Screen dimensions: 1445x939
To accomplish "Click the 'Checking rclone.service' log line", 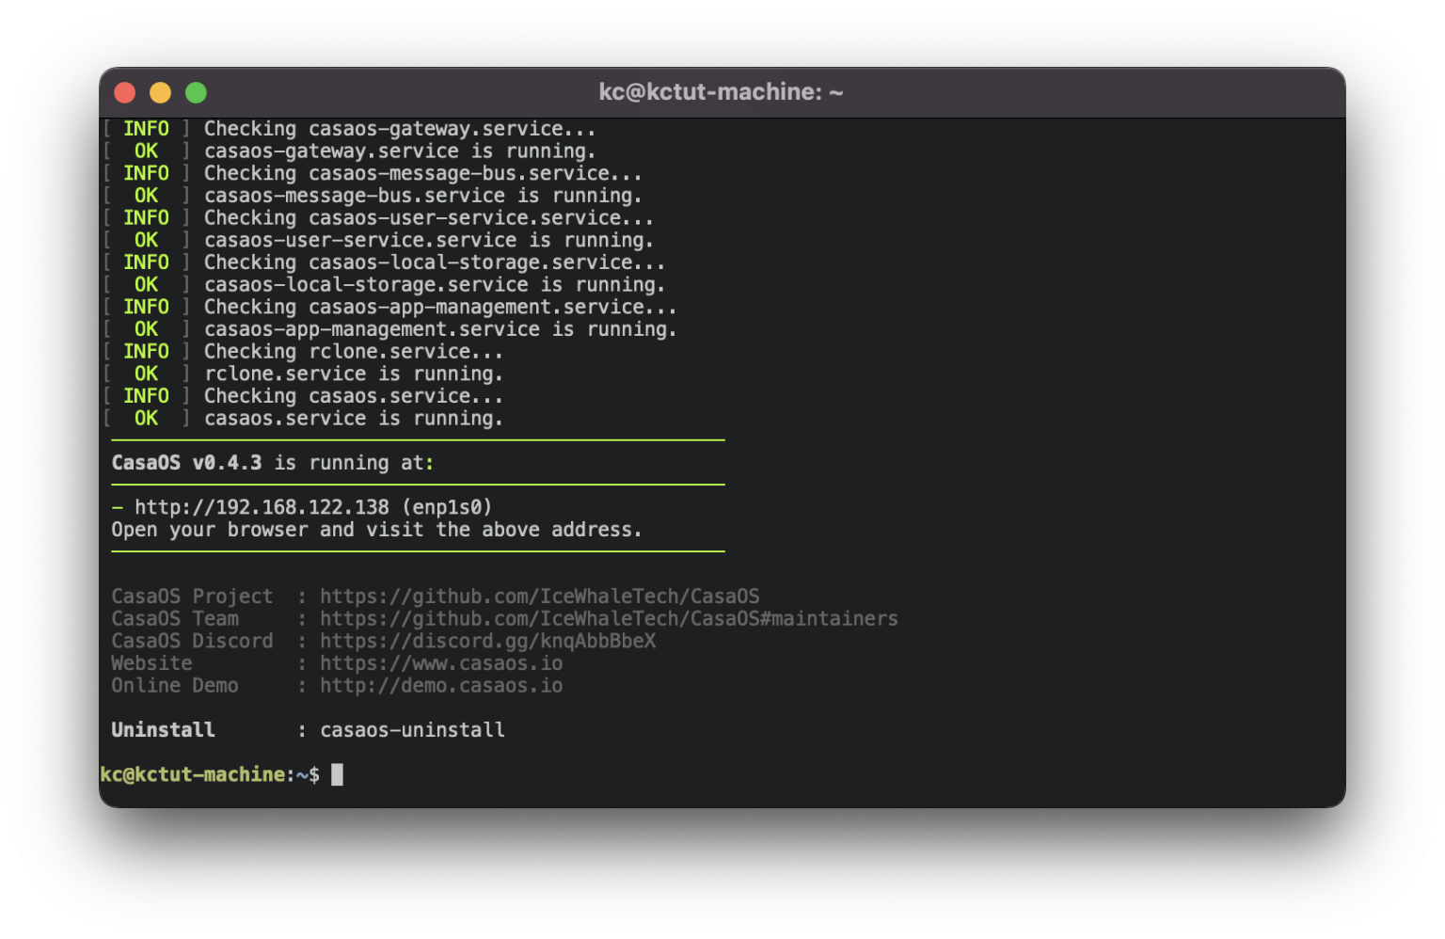I will [x=354, y=352].
